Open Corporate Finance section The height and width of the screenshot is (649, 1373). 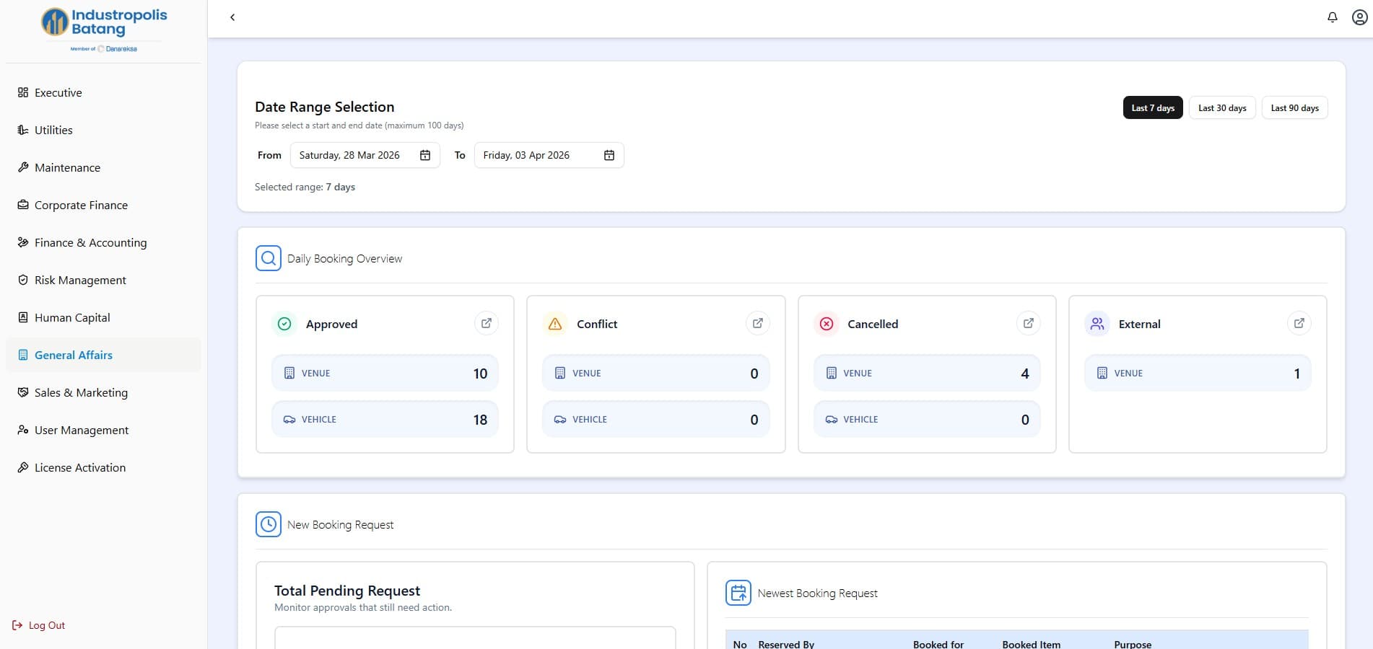pos(103,205)
